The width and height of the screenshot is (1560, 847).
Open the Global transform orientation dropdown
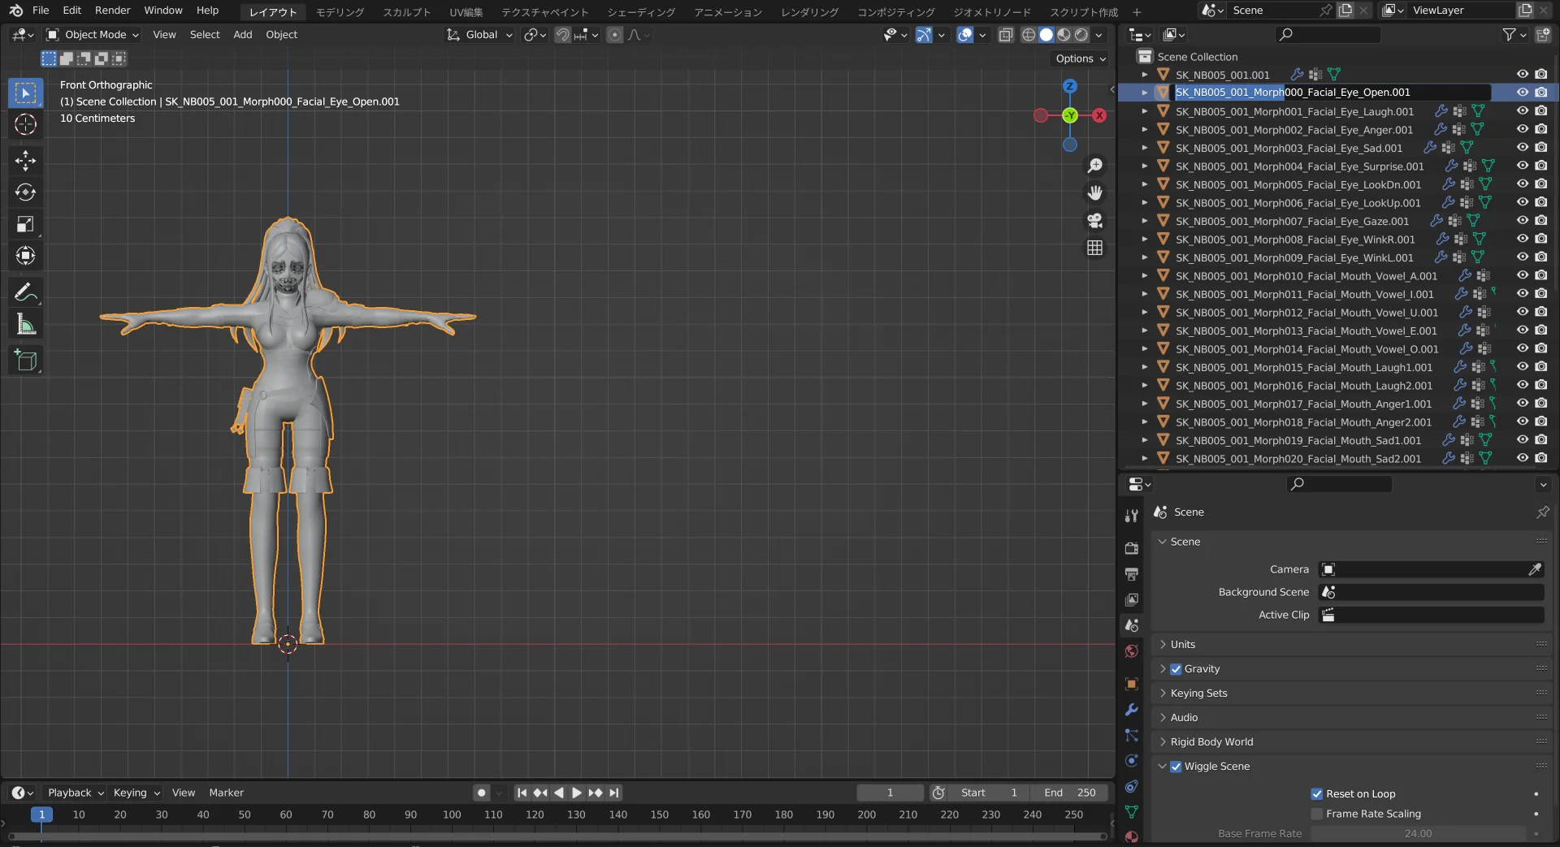pyautogui.click(x=480, y=35)
